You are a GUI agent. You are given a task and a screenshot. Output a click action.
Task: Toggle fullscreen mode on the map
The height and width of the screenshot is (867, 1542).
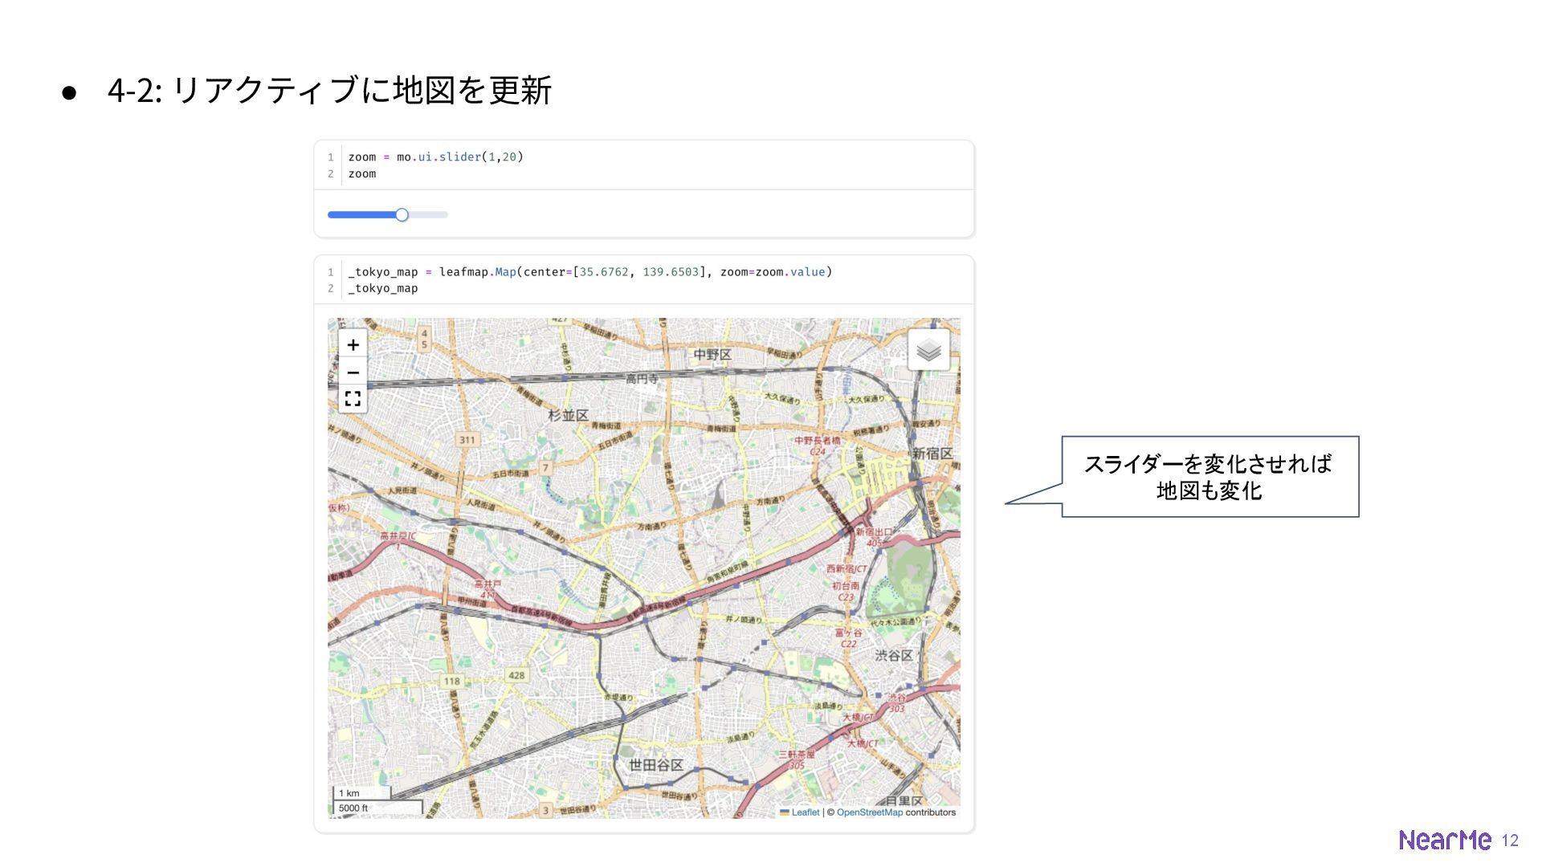[353, 398]
